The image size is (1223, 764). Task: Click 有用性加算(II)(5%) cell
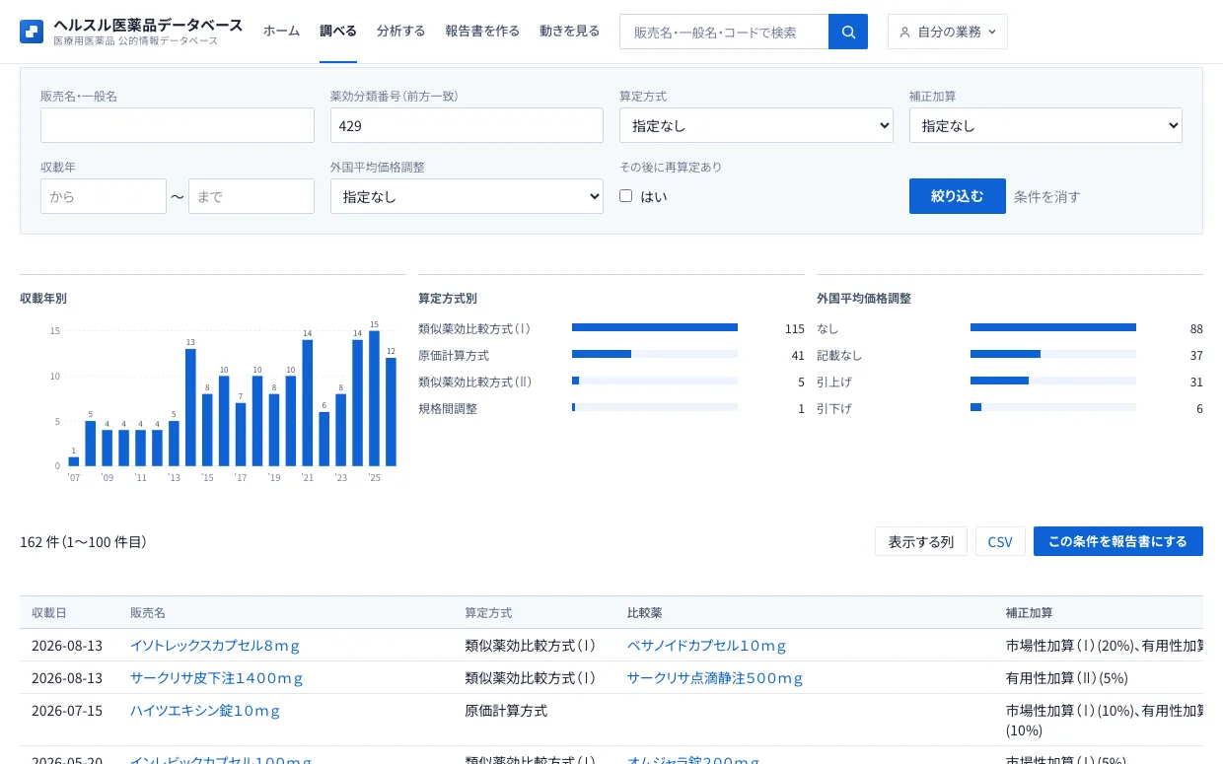(x=1067, y=677)
